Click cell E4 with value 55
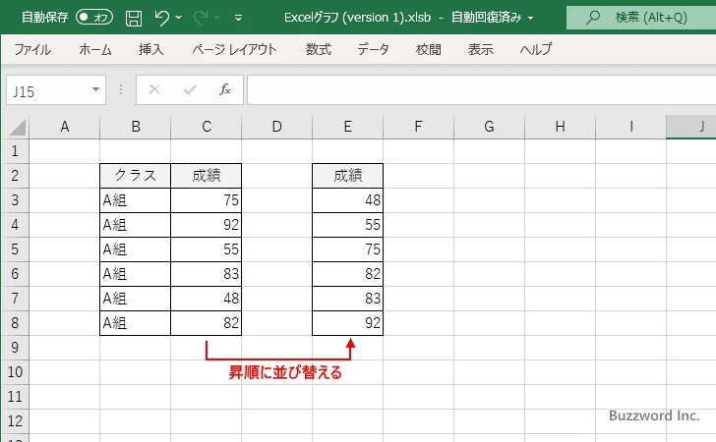 [x=347, y=225]
